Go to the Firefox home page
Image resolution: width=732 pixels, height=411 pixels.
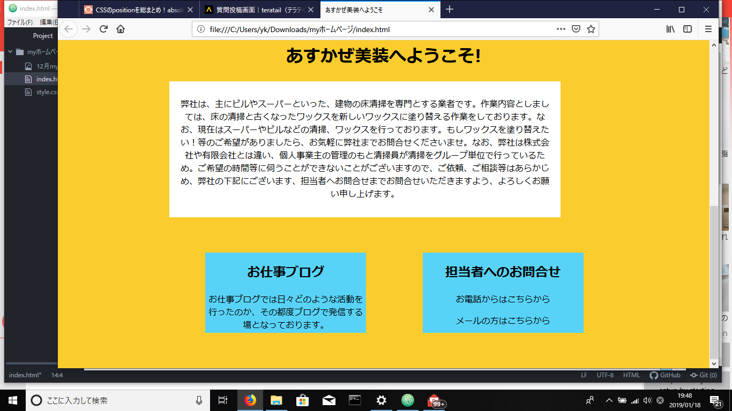121,29
